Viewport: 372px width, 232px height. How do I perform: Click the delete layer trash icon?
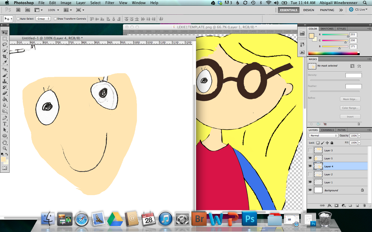point(364,205)
